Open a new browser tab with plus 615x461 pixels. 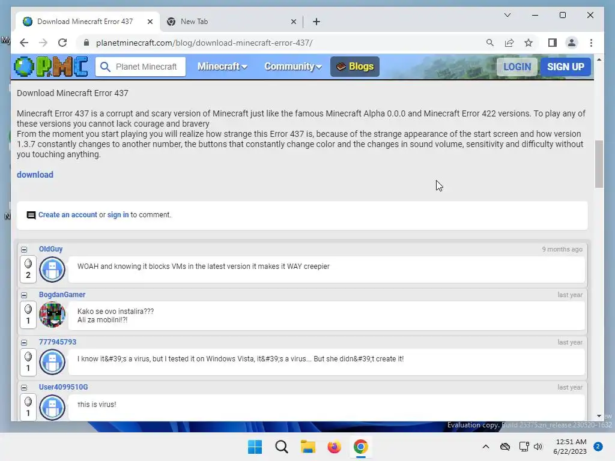click(x=317, y=22)
